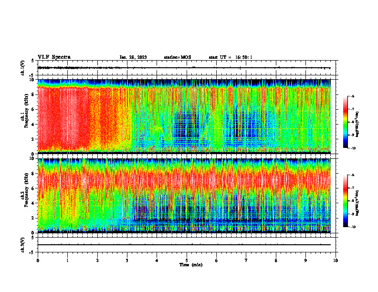Click the '-6' label on ch.1 color bar
Screen dimensions: 378x292
[352, 96]
